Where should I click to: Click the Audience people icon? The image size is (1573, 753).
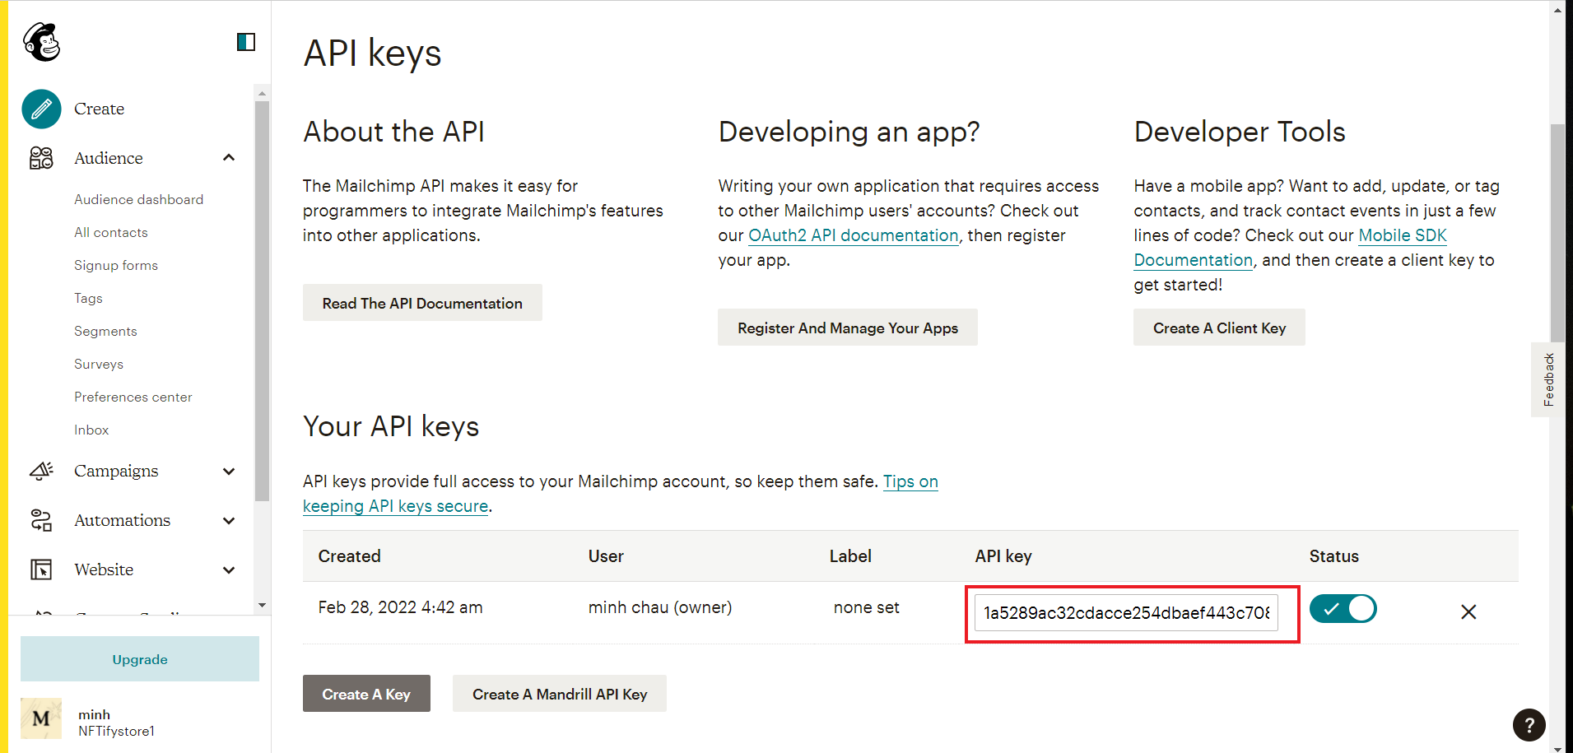(x=41, y=158)
